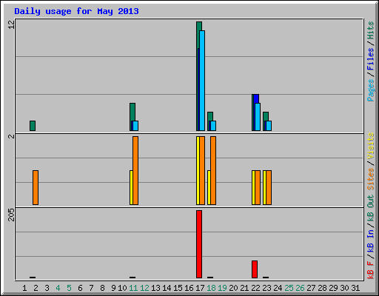Click day label "22" on the x-axis
The width and height of the screenshot is (379, 296).
point(255,288)
